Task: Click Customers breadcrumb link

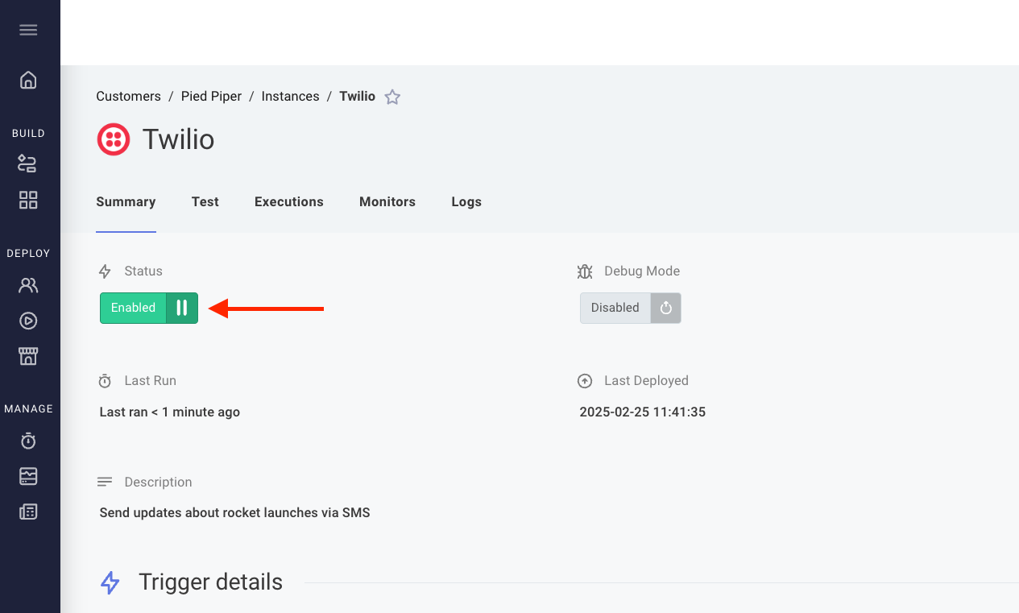Action: (x=128, y=97)
